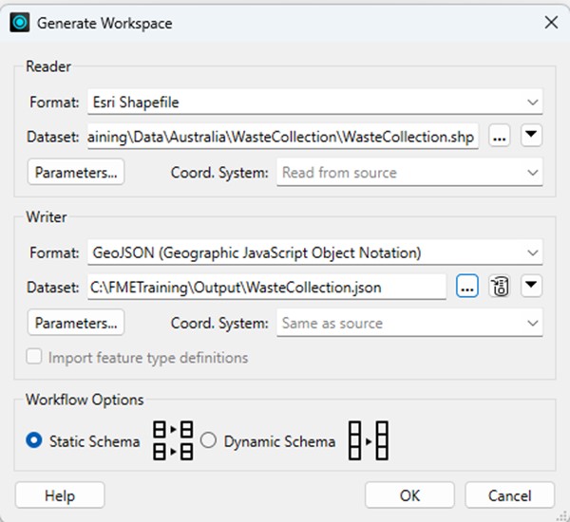Browse for the Reader dataset file
This screenshot has width=570, height=522.
501,136
